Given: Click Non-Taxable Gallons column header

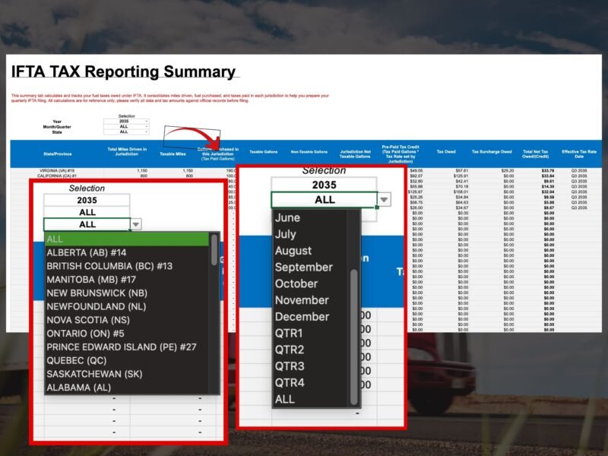Looking at the screenshot, I should pyautogui.click(x=309, y=152).
